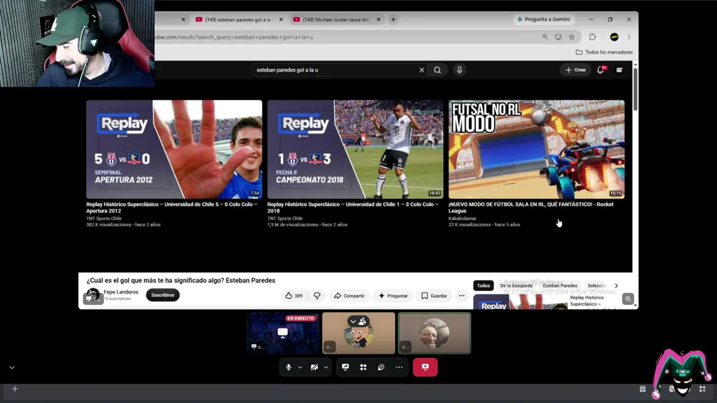Turn on the camera in the call
717x403 pixels.
pyautogui.click(x=314, y=367)
